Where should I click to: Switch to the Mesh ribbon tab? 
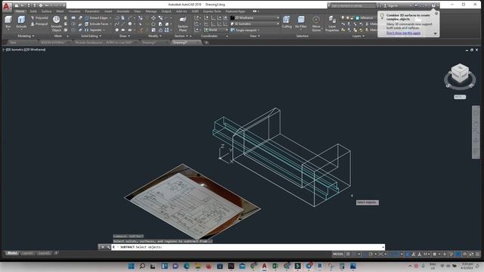click(x=60, y=11)
